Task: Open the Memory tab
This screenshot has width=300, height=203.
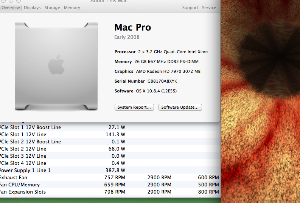Action: coord(72,8)
